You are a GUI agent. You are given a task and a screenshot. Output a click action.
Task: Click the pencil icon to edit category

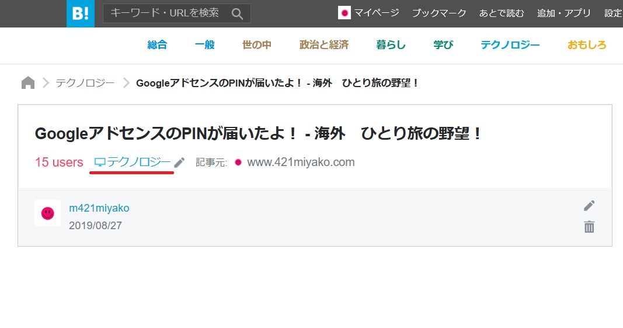click(x=179, y=163)
